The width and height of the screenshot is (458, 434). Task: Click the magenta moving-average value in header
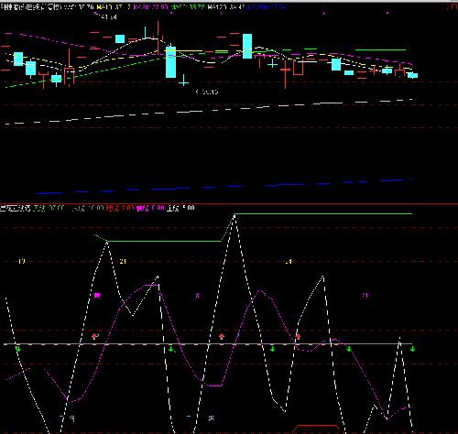[x=150, y=7]
